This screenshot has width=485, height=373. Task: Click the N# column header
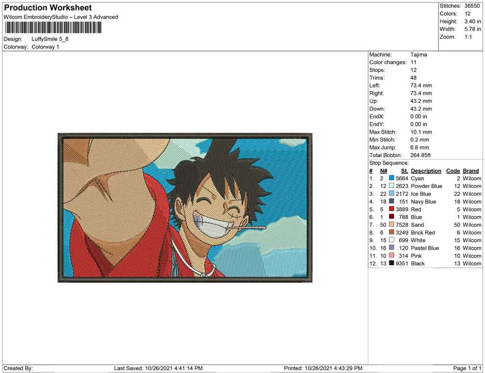coord(384,171)
